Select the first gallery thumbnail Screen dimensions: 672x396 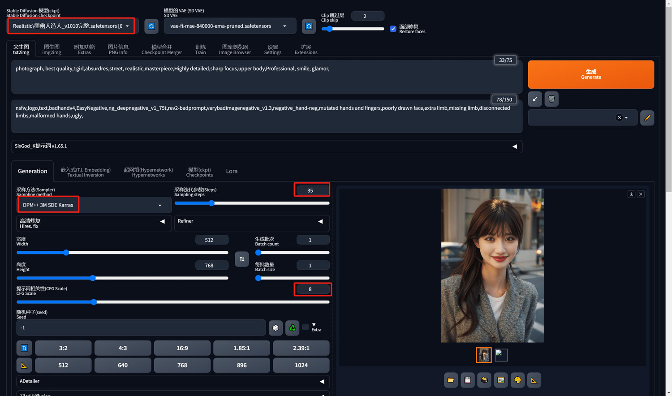(x=483, y=355)
